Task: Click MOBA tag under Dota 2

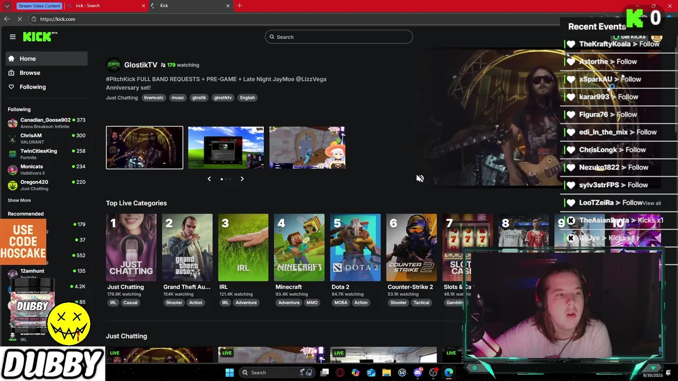Action: pos(341,303)
